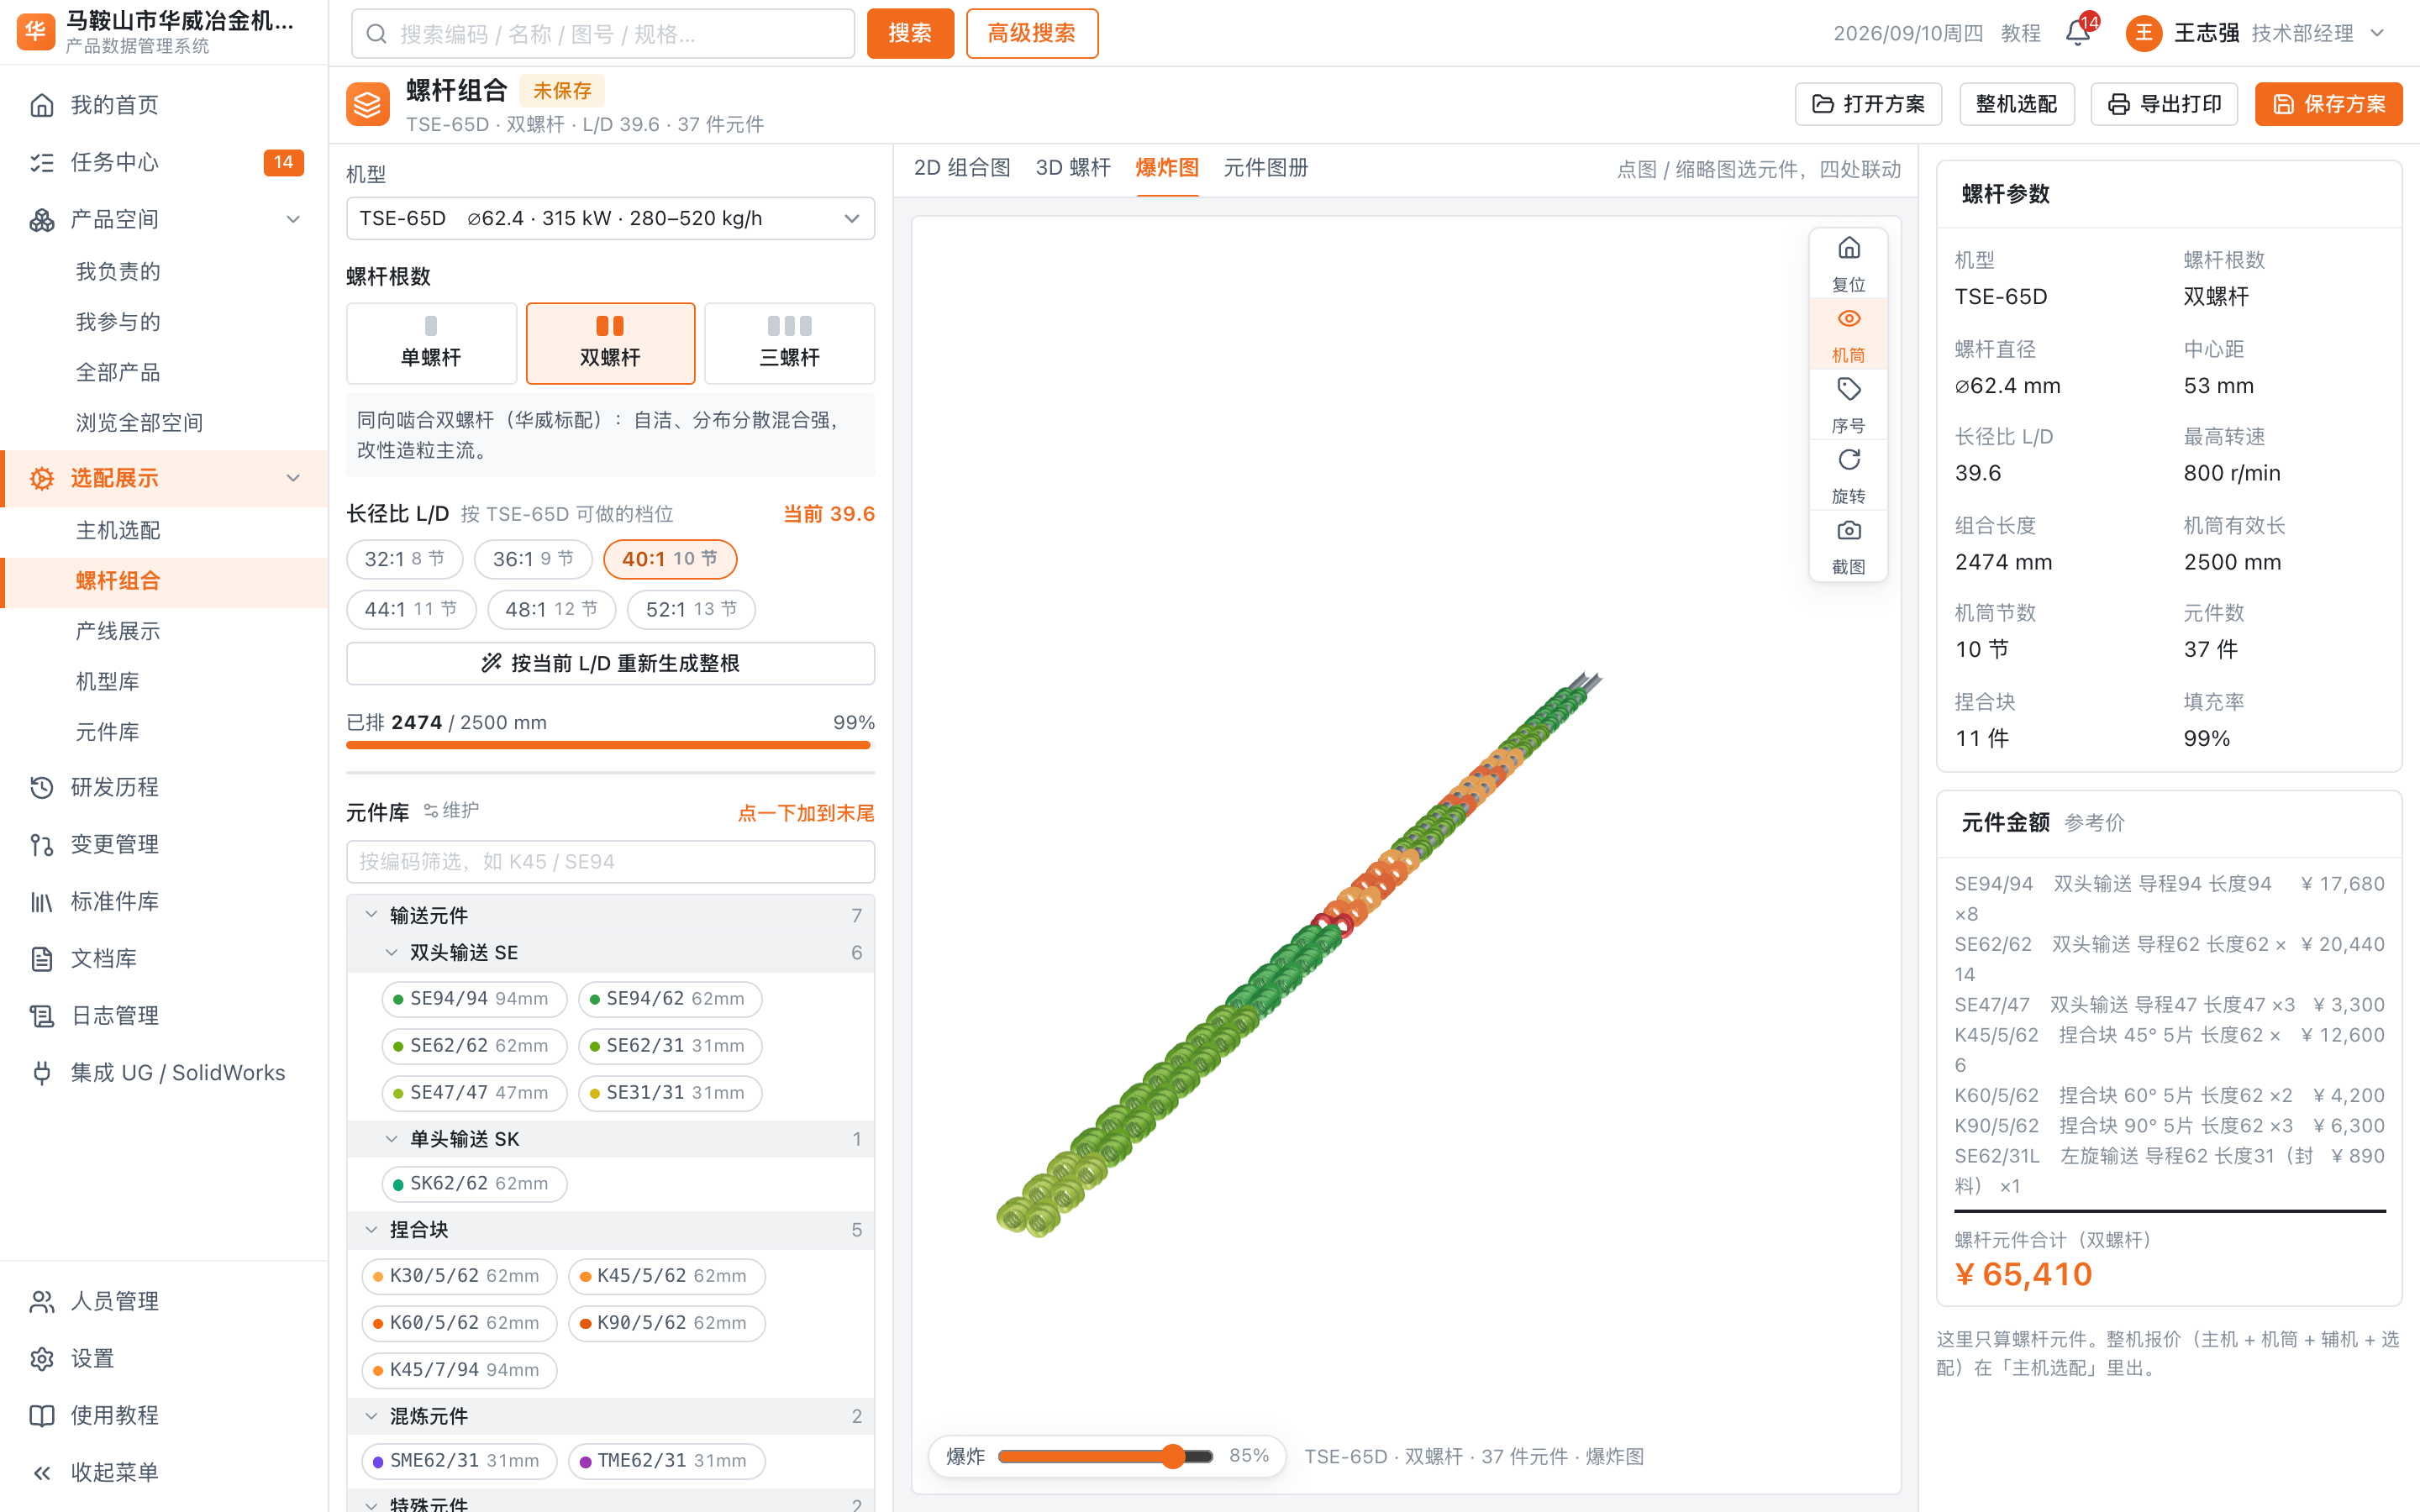This screenshot has height=1512, width=2420.
Task: Select the 三螺杆 screw count option
Action: pyautogui.click(x=789, y=343)
